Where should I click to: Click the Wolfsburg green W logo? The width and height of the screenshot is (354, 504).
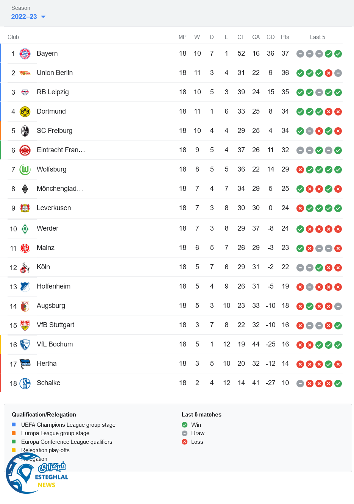25,170
